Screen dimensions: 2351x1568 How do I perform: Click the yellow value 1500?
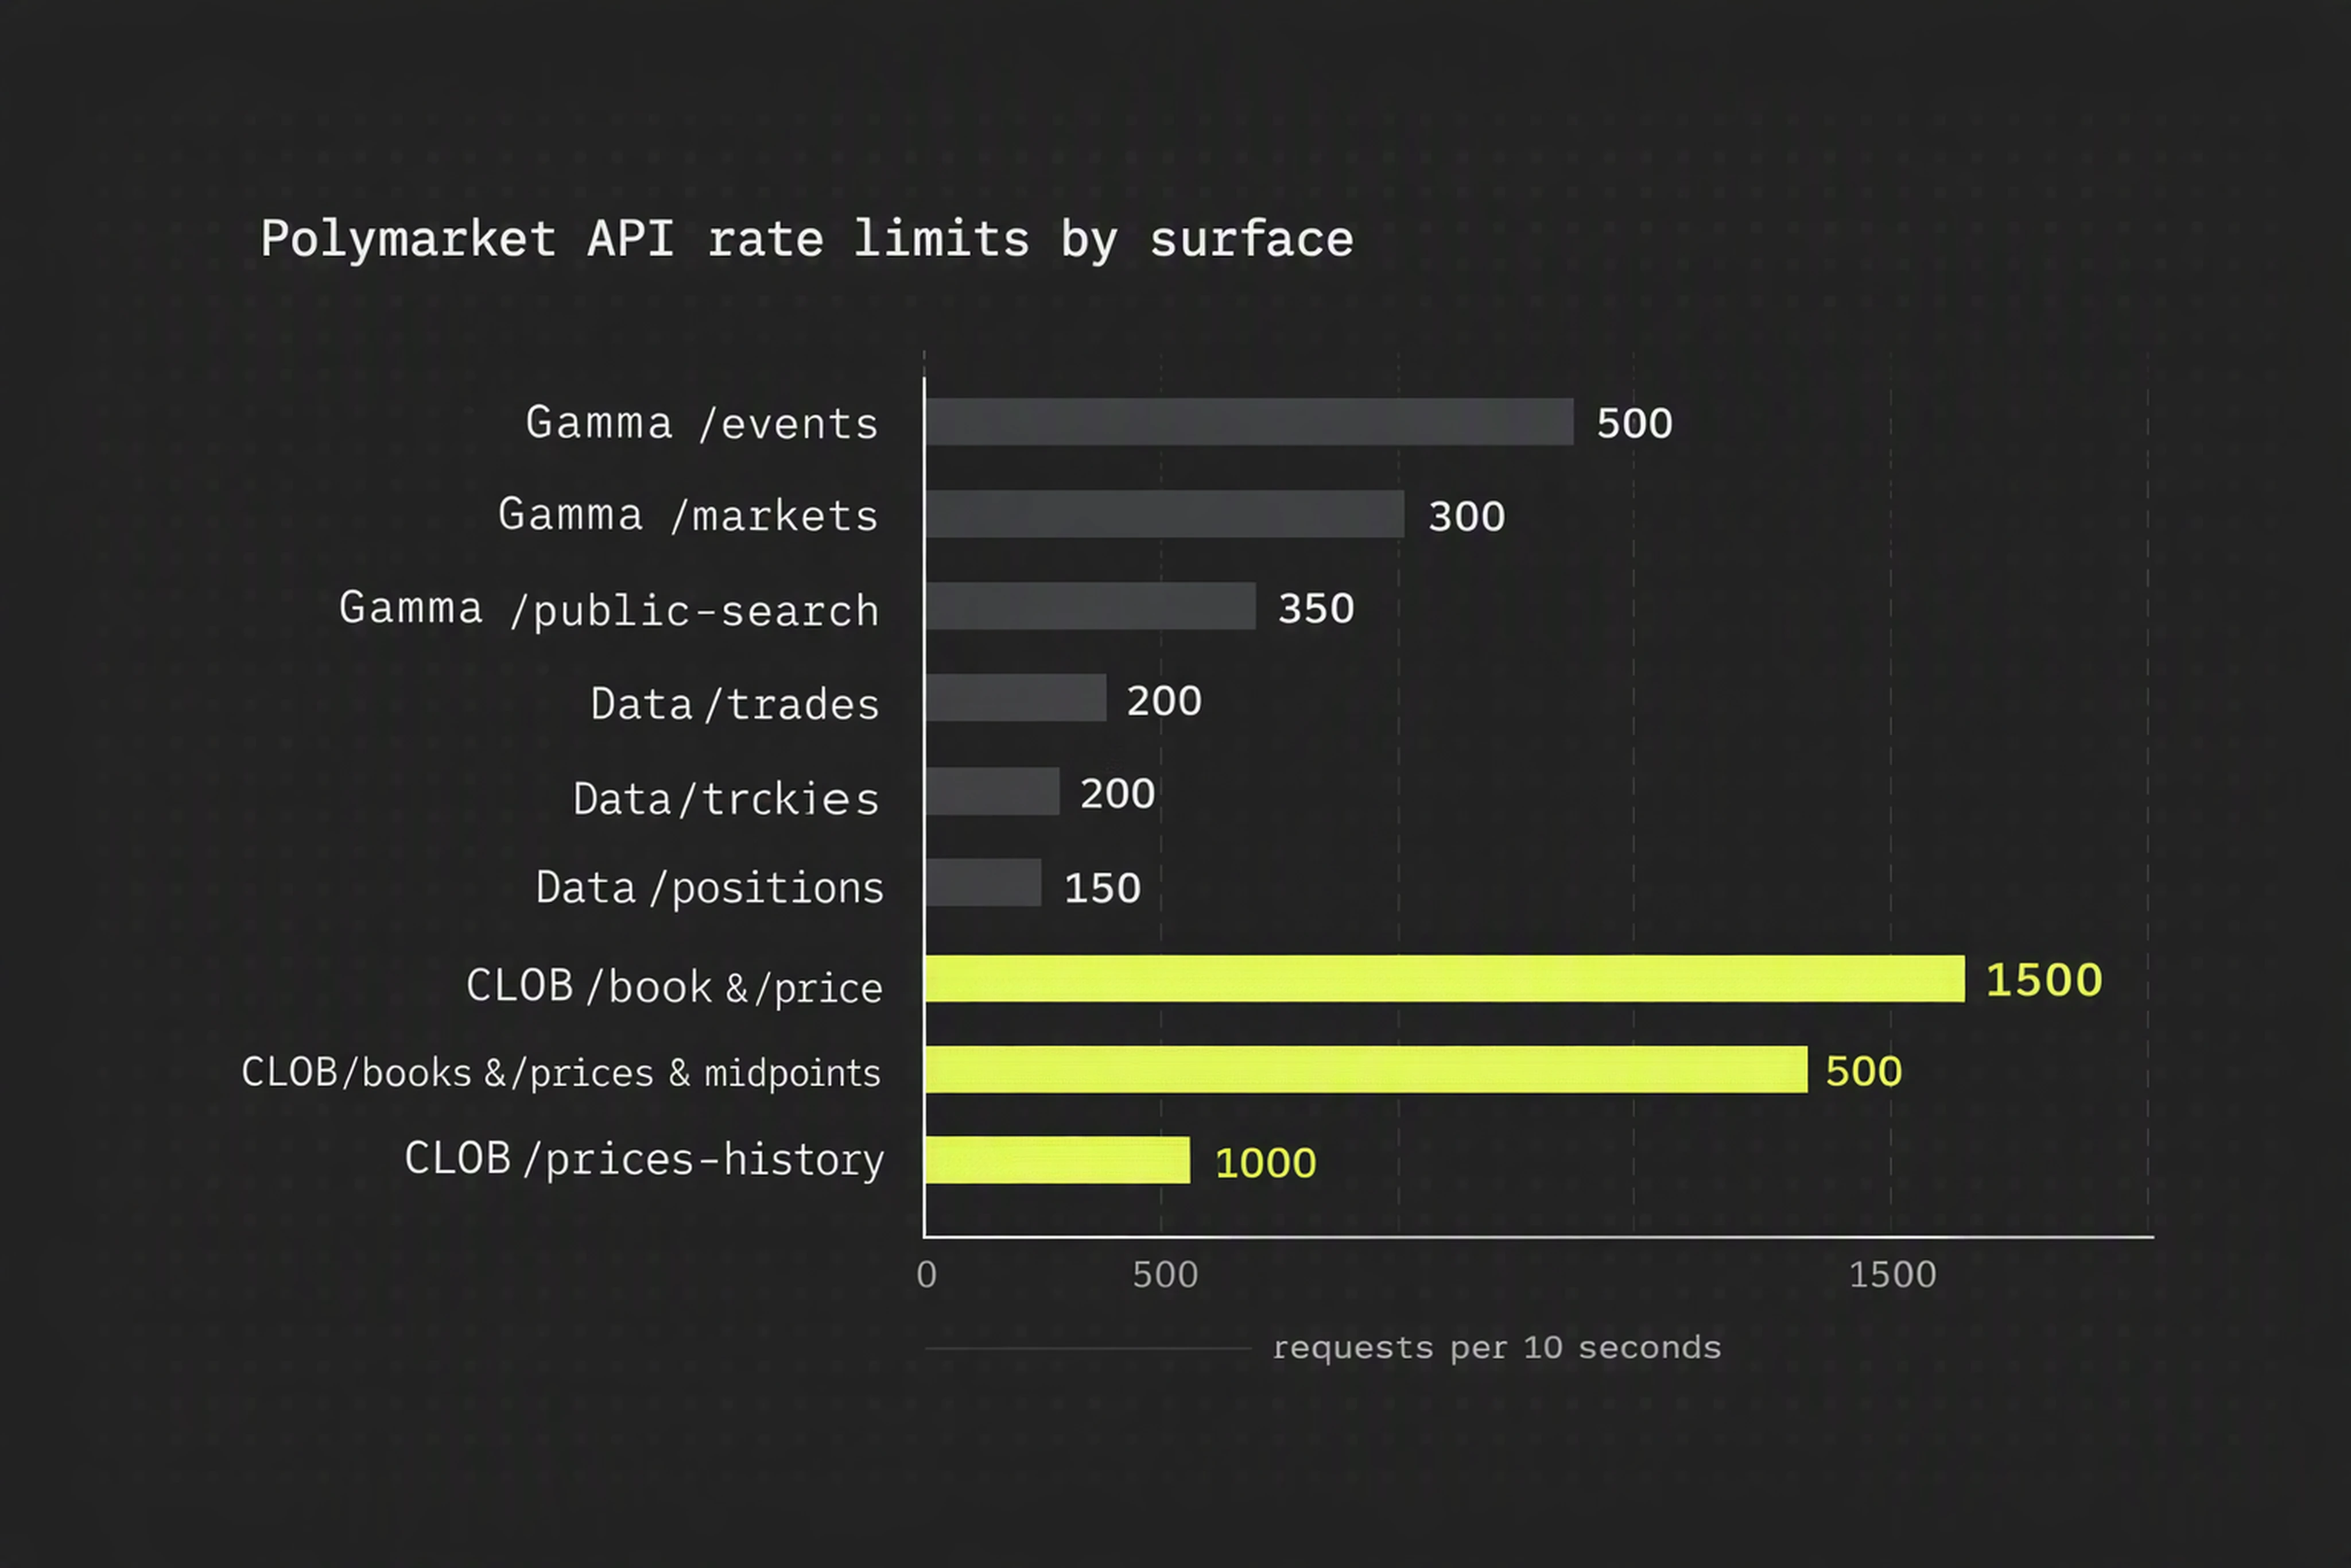click(2044, 980)
